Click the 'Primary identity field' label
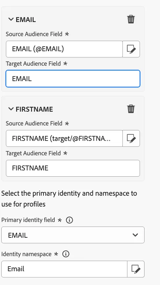The height and width of the screenshot is (285, 160). (x=28, y=220)
